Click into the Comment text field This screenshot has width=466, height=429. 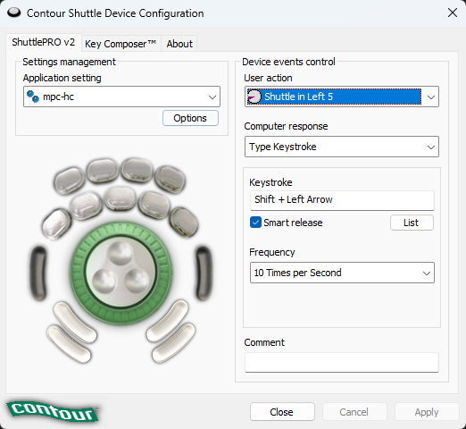(x=342, y=362)
